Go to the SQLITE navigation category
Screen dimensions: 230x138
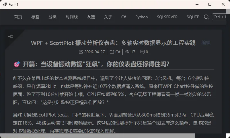tap(193, 17)
